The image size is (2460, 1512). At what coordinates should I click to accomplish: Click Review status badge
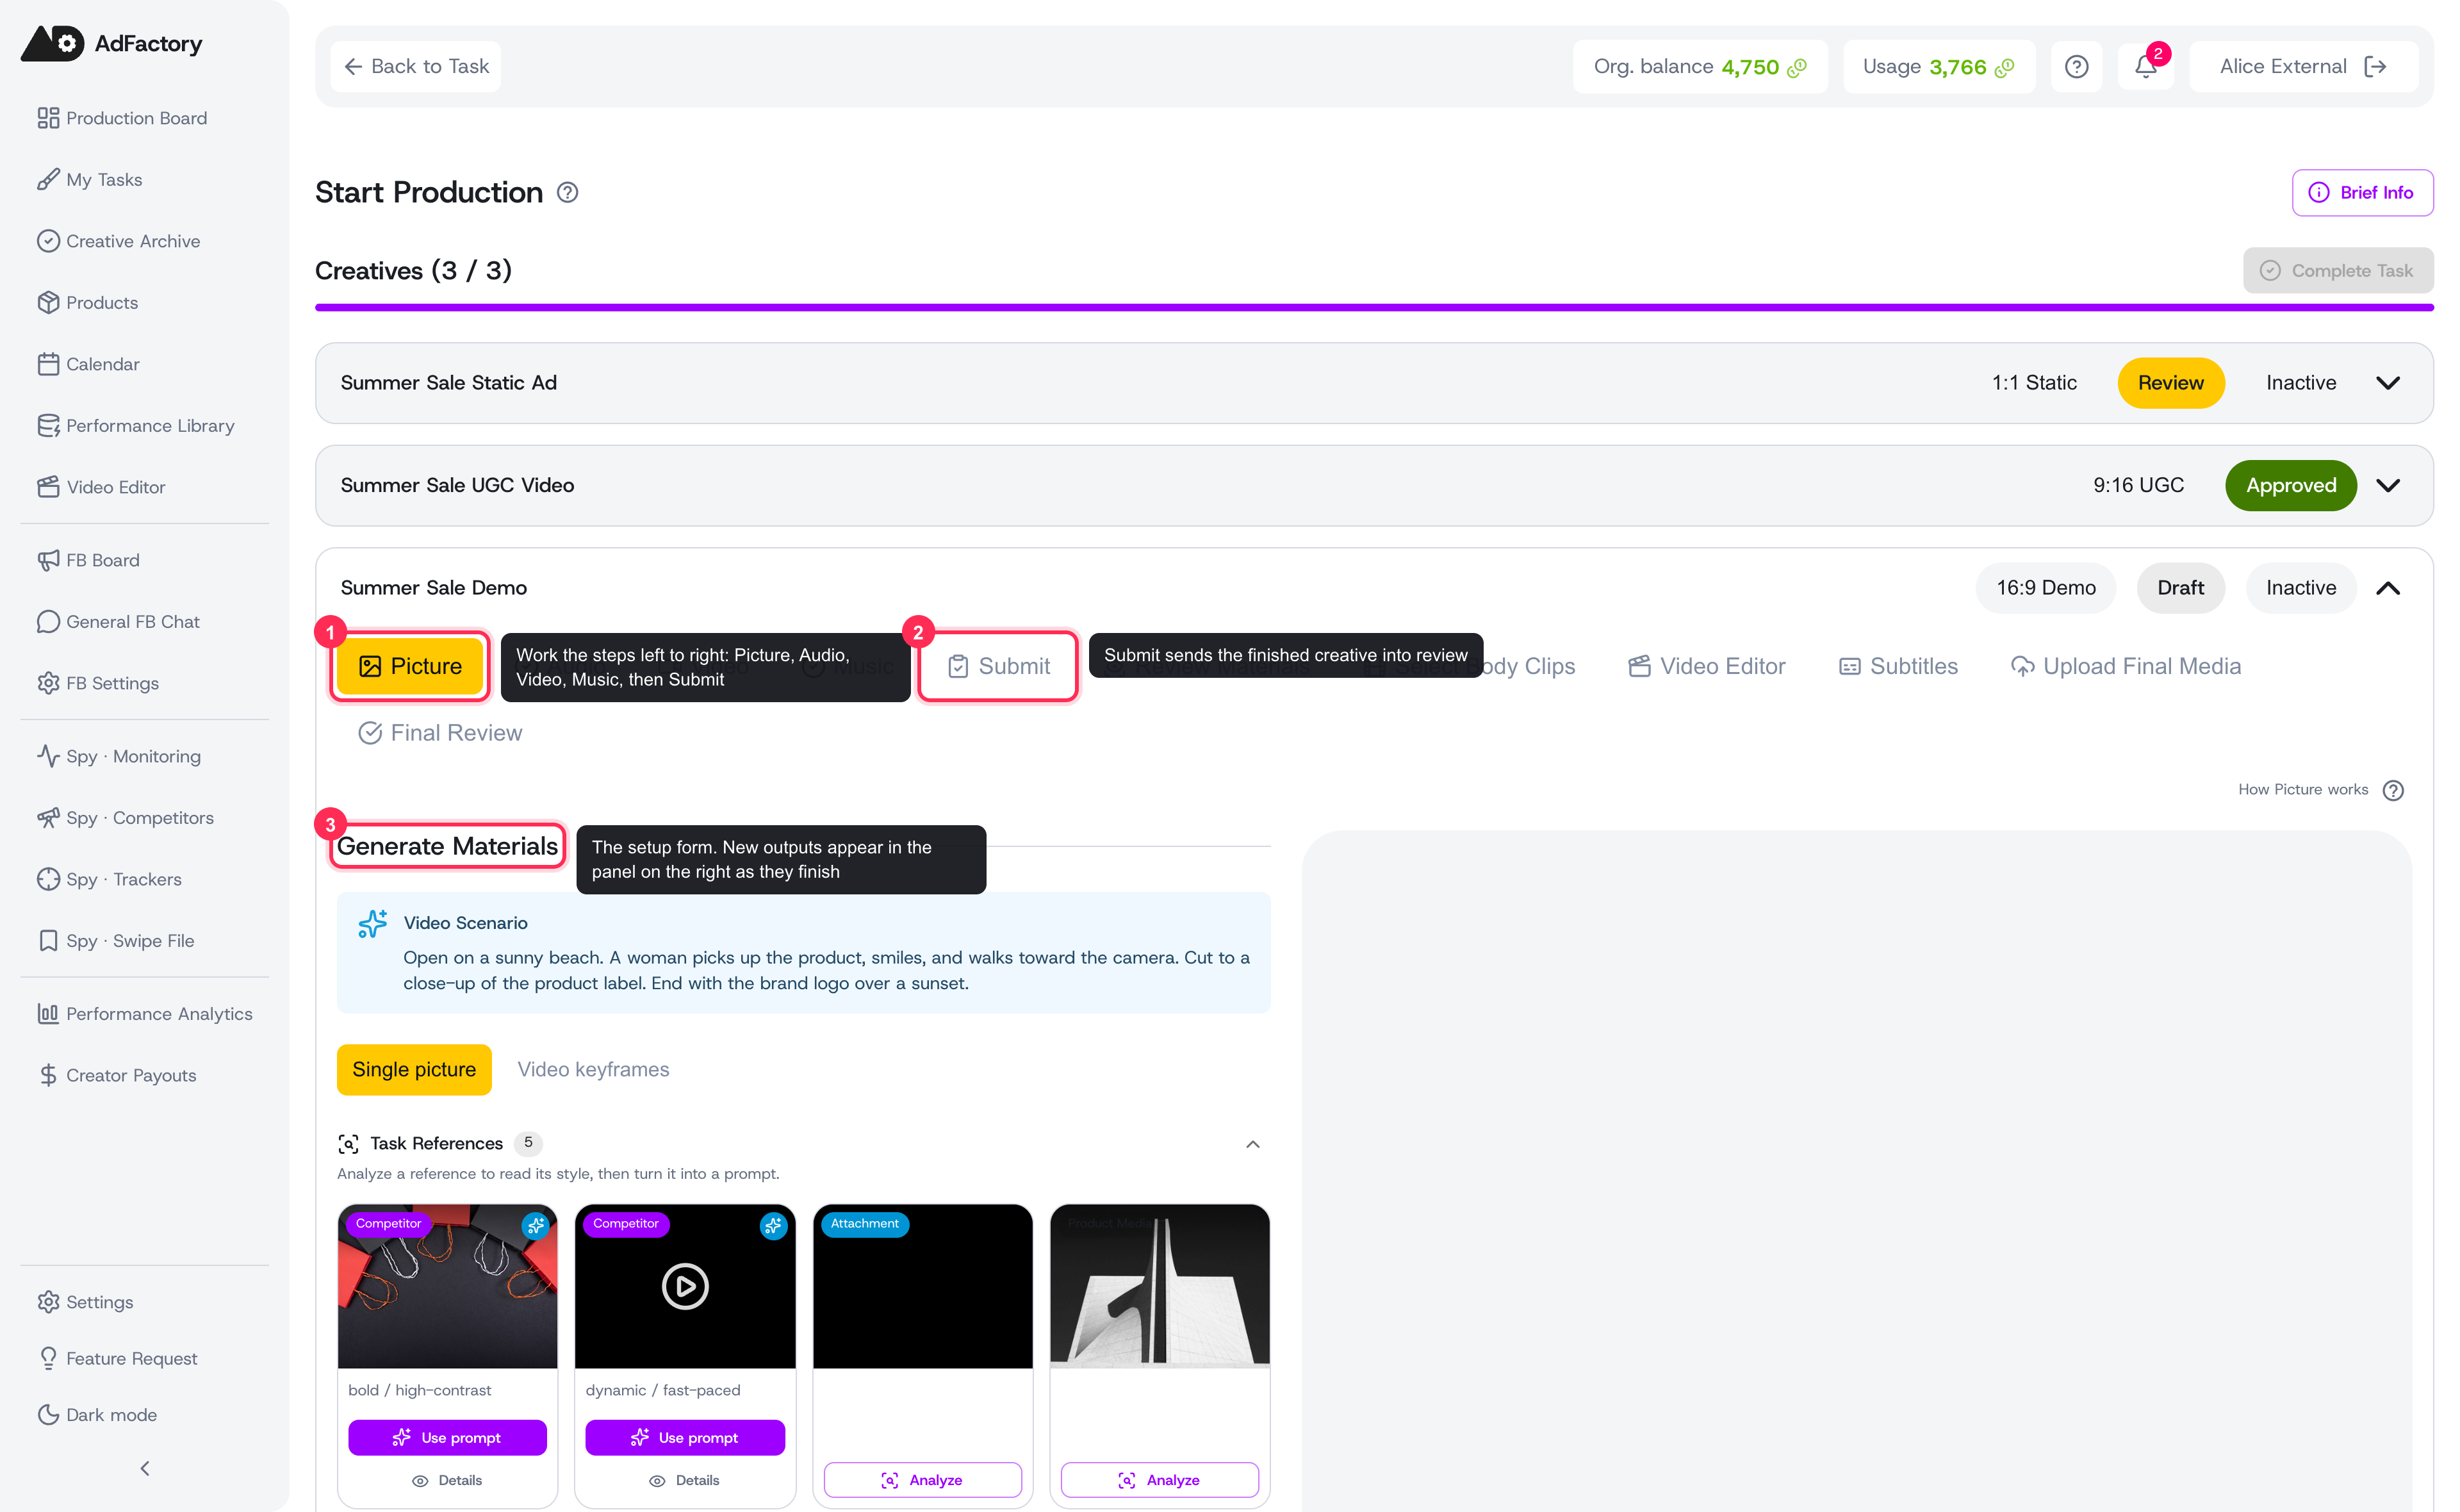[2170, 383]
